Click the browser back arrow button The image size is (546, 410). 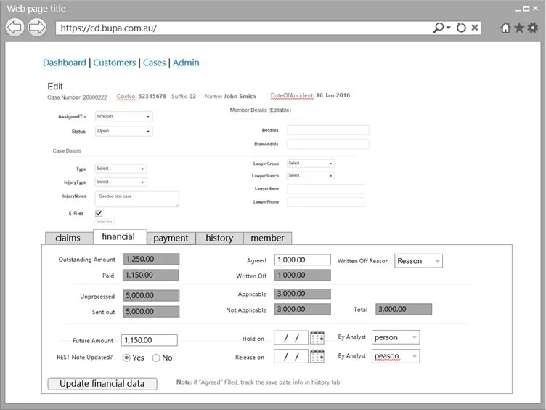15,27
